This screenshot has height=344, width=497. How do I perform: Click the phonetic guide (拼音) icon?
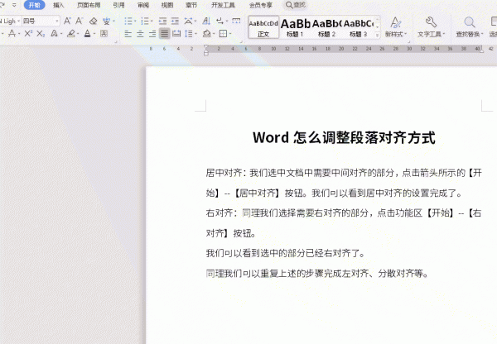(106, 21)
